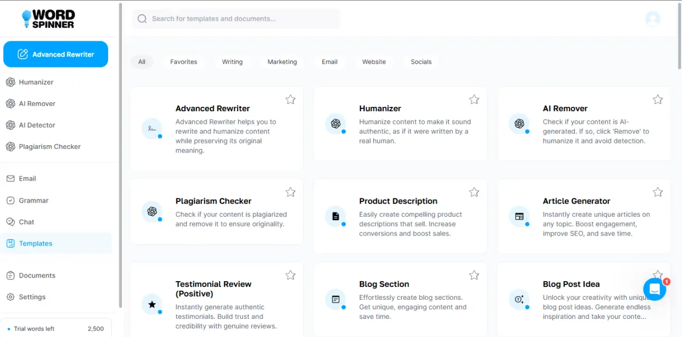The width and height of the screenshot is (682, 337).
Task: Click the Documents icon in sidebar
Action: [x=10, y=275]
